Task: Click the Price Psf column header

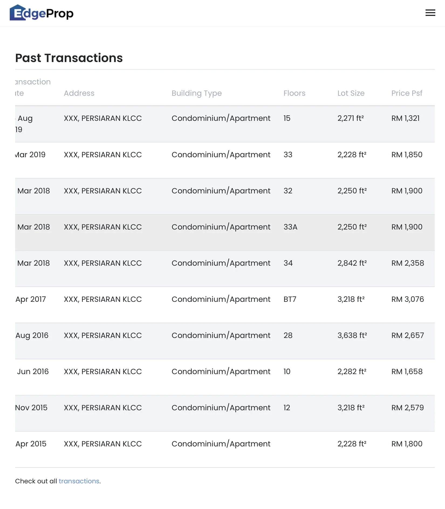Action: pyautogui.click(x=406, y=93)
